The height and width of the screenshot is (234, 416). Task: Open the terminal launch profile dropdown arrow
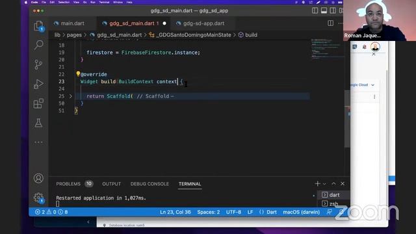(x=324, y=183)
